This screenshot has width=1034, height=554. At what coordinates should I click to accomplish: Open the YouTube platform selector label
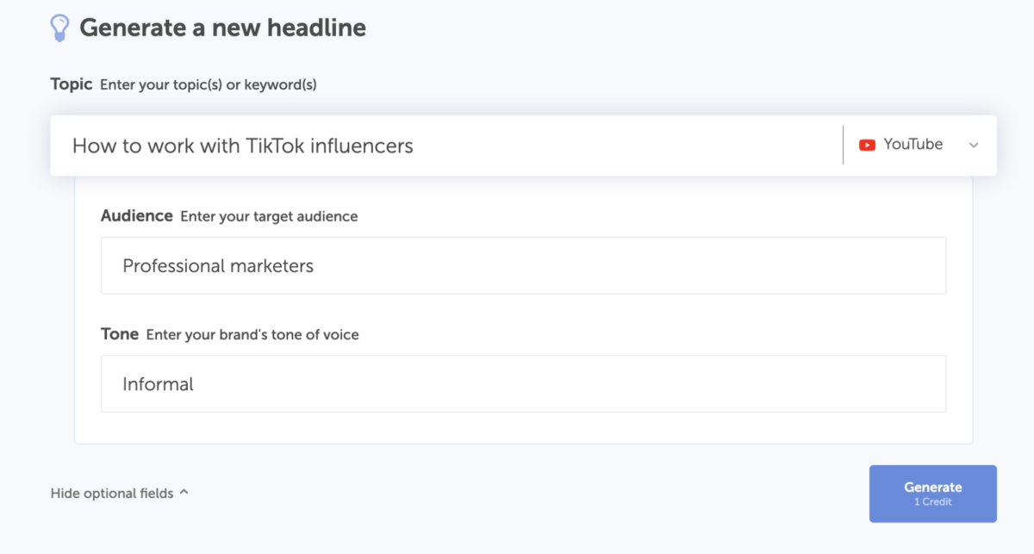pos(913,145)
